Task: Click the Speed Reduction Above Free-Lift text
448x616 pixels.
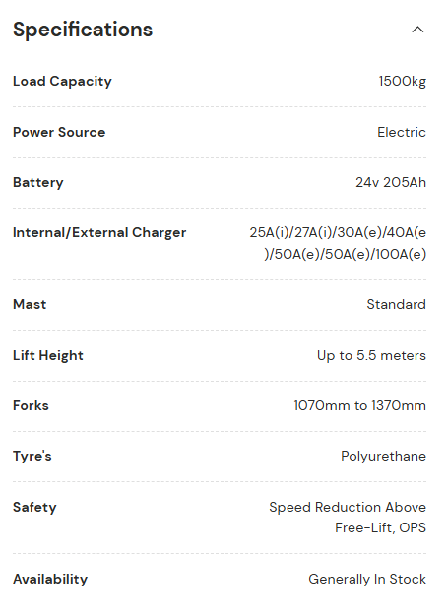Action: point(348,518)
